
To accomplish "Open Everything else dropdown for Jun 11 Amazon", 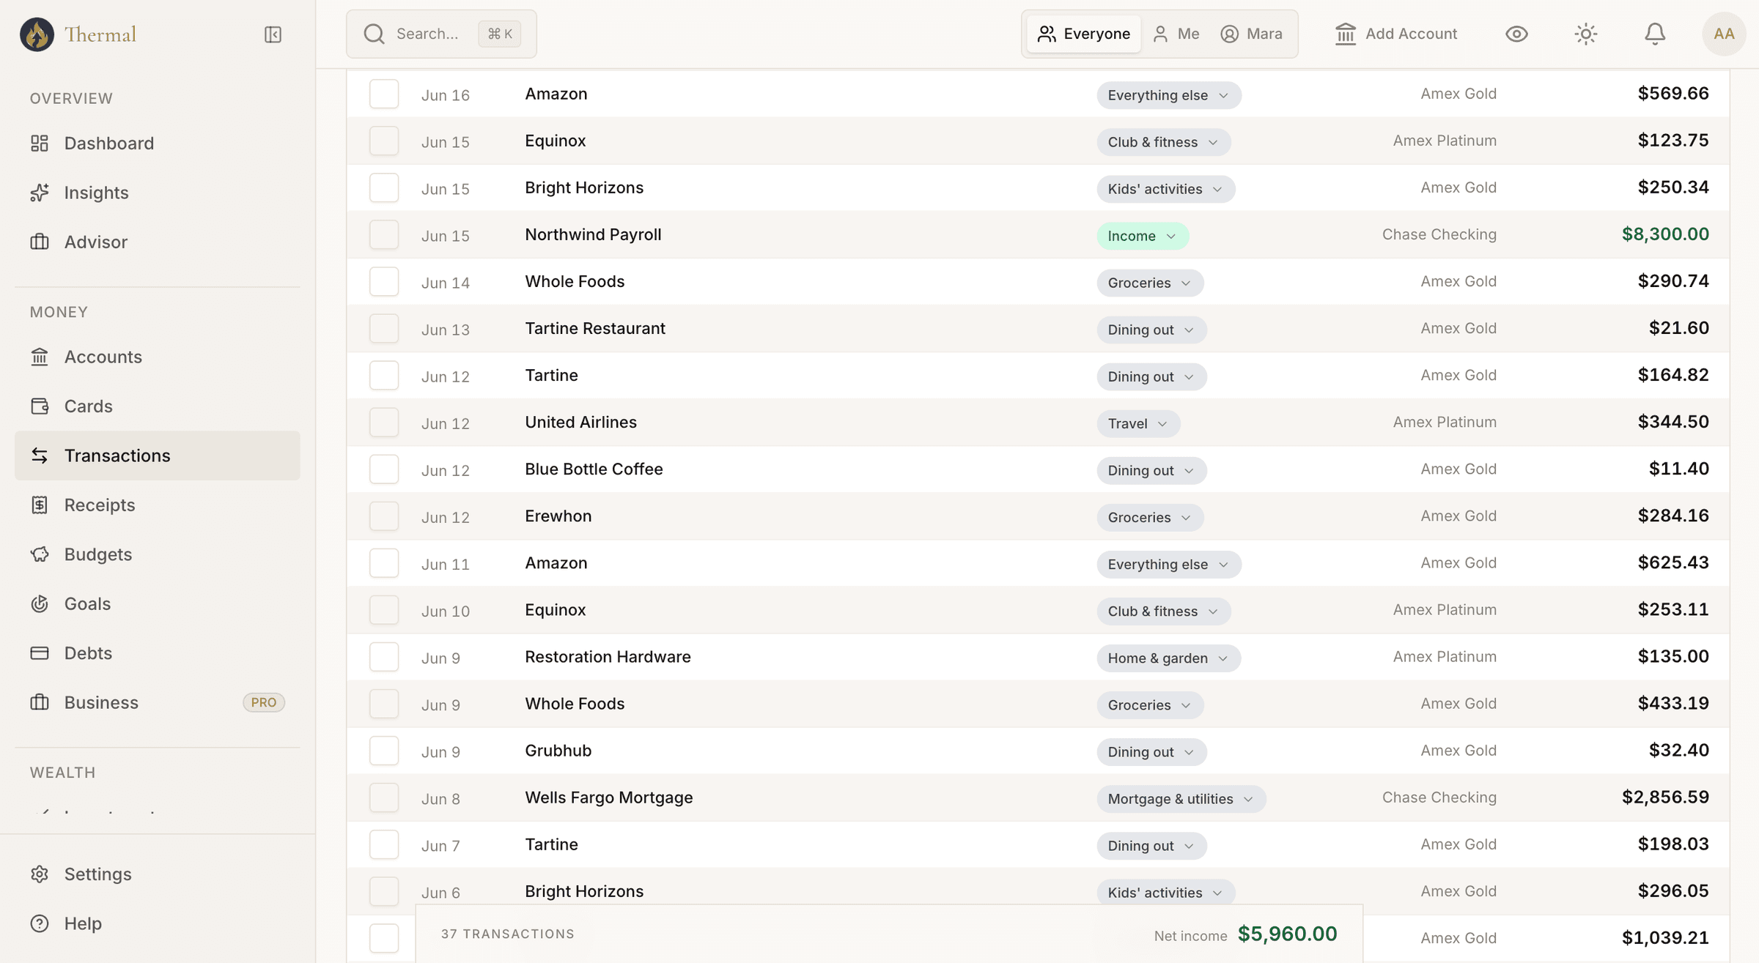I will tap(1169, 564).
